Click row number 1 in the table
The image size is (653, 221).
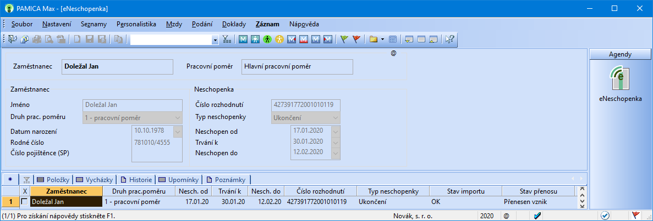click(10, 201)
